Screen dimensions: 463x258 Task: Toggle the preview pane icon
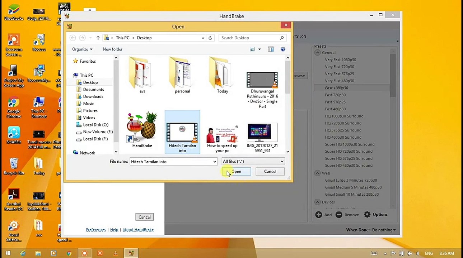coord(271,49)
